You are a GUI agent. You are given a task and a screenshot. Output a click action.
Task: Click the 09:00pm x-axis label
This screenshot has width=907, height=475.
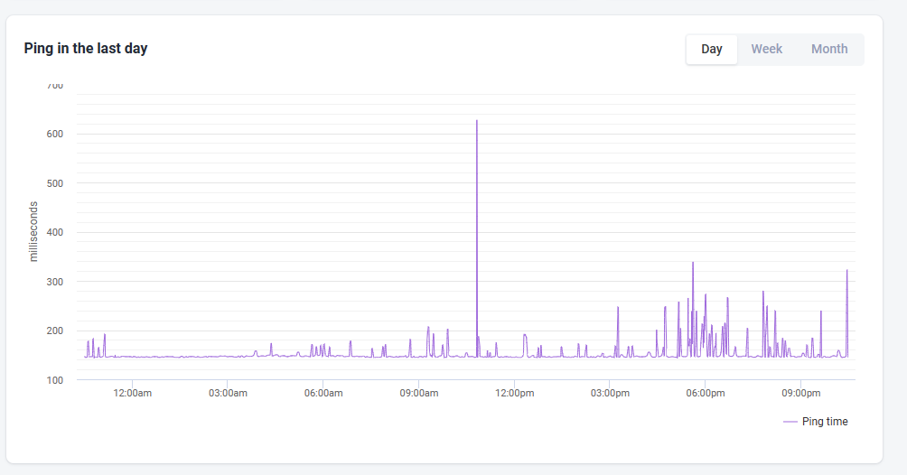[801, 394]
